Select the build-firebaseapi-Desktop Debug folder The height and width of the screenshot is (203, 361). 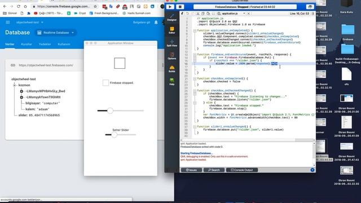click(x=347, y=54)
